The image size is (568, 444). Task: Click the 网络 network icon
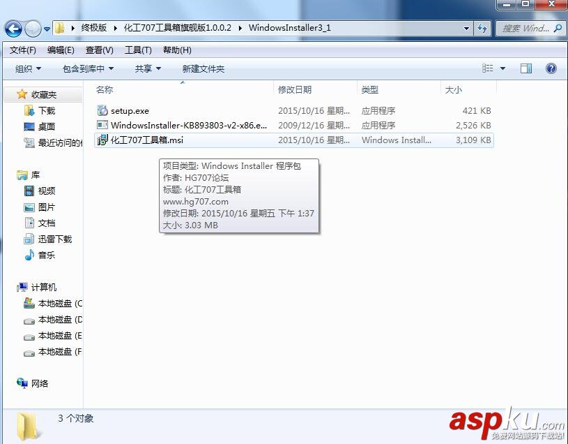point(22,383)
